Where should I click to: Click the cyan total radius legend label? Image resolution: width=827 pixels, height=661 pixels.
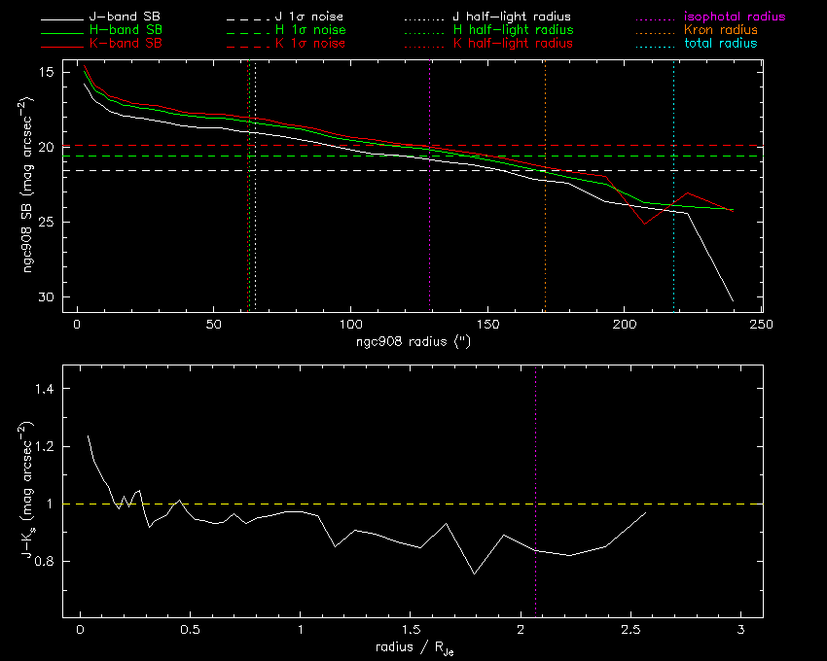720,44
